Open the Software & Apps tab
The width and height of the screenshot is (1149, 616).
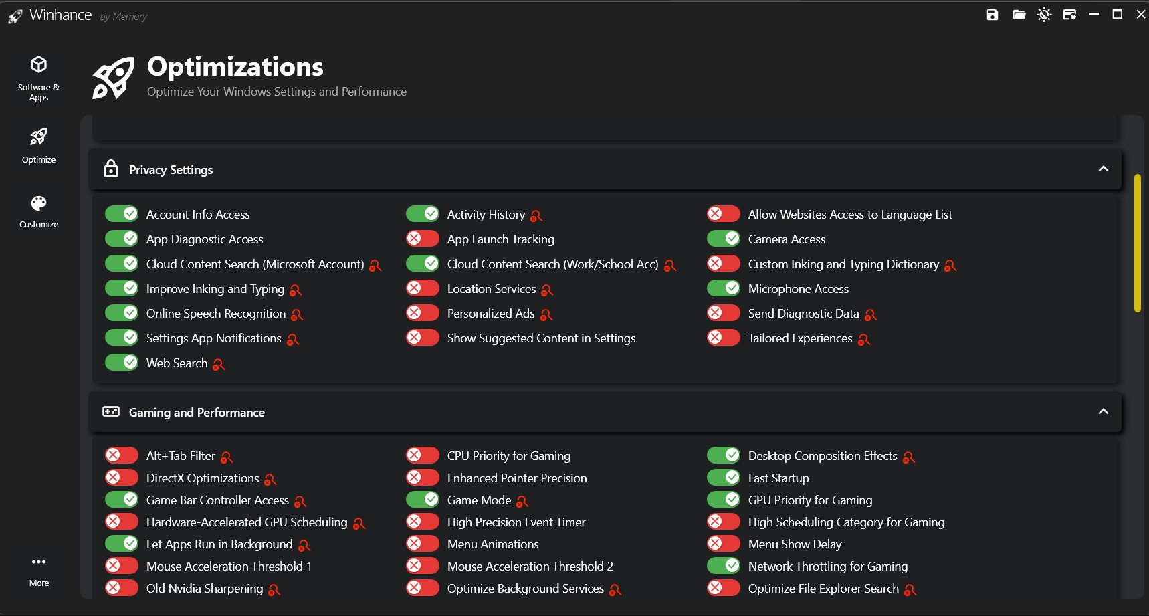[x=39, y=78]
